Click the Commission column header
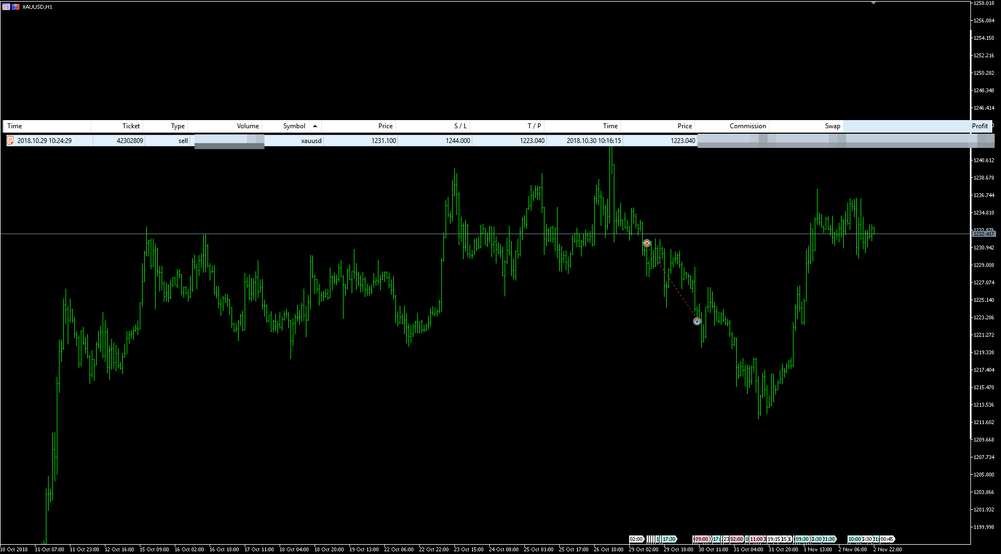This screenshot has width=1001, height=554. point(747,126)
